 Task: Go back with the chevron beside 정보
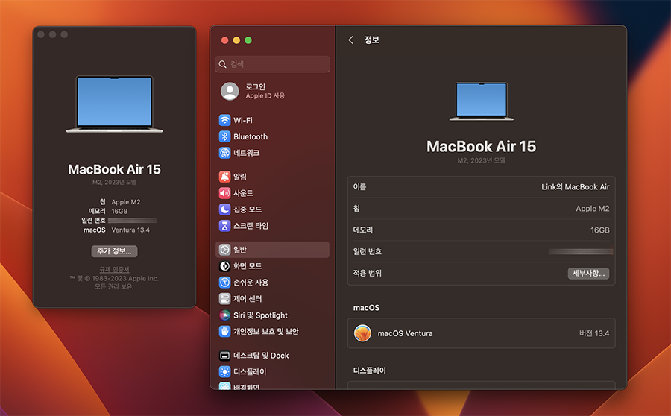[x=351, y=40]
